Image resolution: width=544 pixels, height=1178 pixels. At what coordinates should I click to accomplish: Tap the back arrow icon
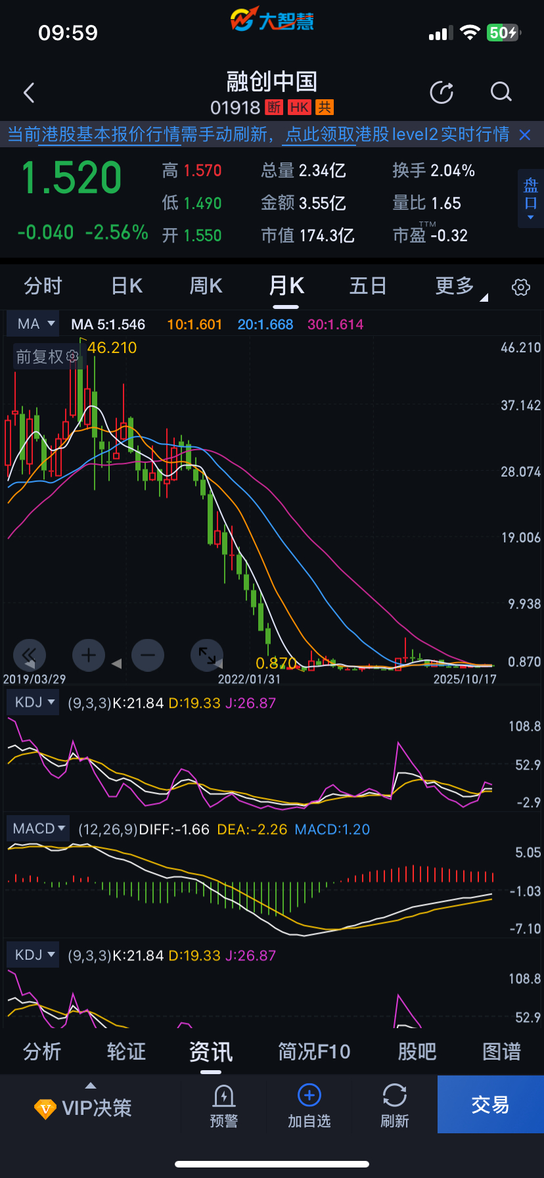[29, 93]
